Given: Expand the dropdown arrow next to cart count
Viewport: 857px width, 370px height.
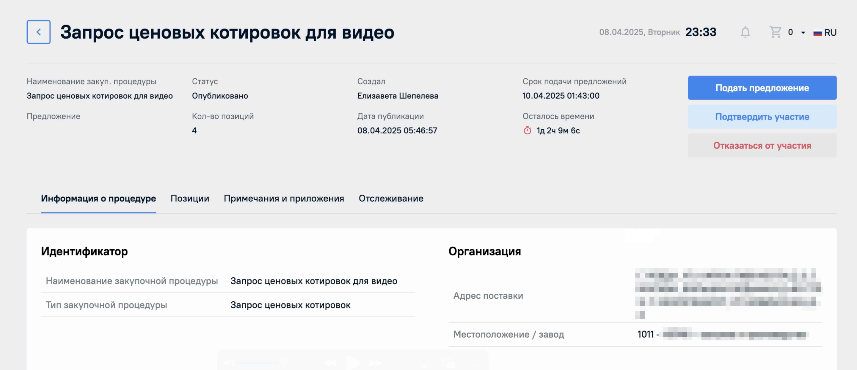Looking at the screenshot, I should (x=803, y=33).
